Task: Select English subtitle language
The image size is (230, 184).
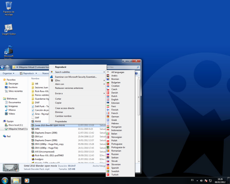Action: 120,99
